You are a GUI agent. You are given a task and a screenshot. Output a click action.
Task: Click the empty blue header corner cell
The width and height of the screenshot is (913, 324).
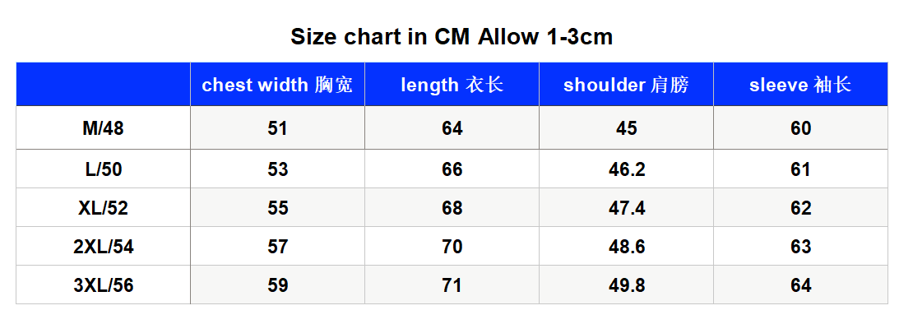pyautogui.click(x=103, y=85)
